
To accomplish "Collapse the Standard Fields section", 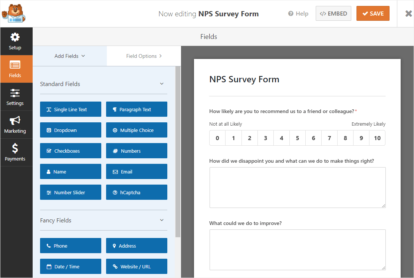I will coord(162,84).
